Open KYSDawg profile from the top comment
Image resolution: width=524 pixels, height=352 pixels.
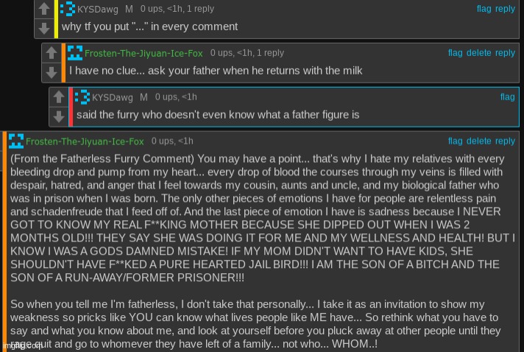click(x=98, y=10)
